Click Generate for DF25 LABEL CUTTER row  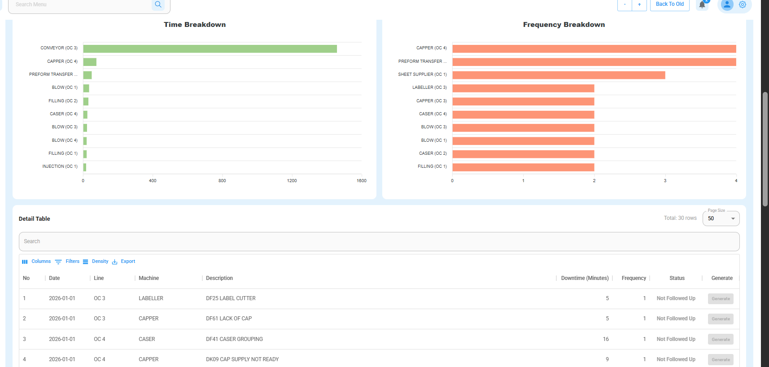click(721, 299)
